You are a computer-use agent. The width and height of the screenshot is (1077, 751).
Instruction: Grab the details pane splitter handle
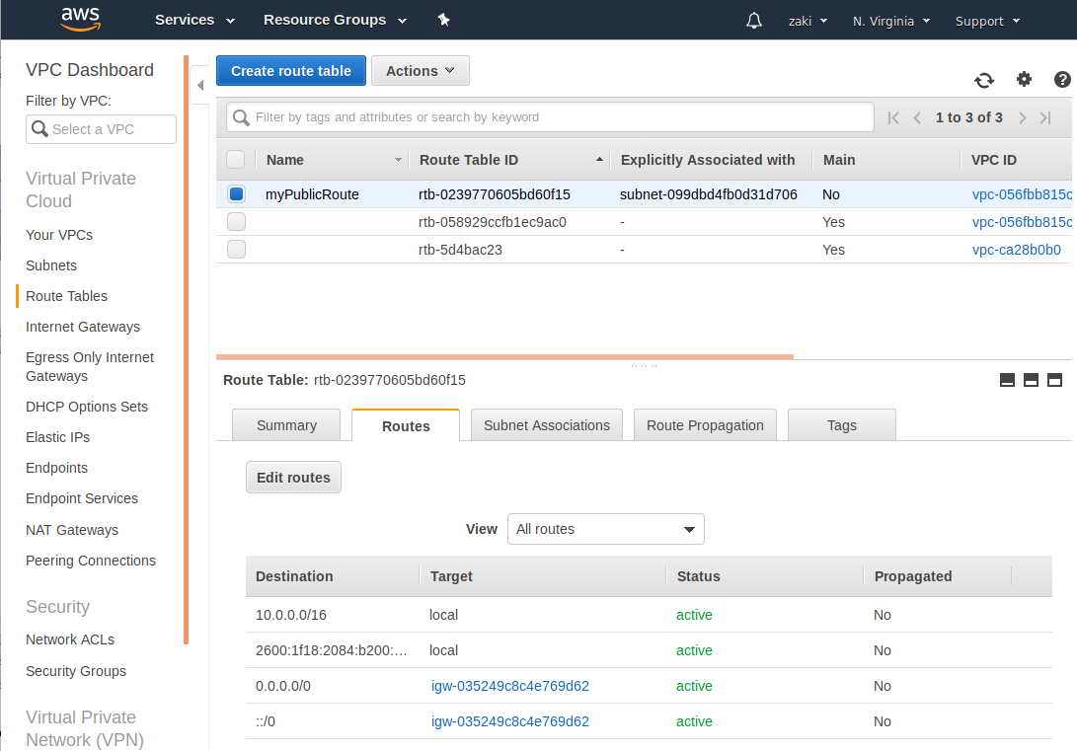644,366
